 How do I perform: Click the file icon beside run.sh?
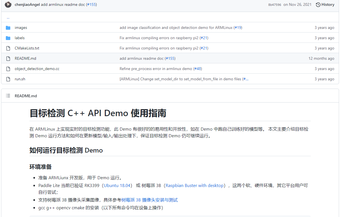(x=8, y=79)
